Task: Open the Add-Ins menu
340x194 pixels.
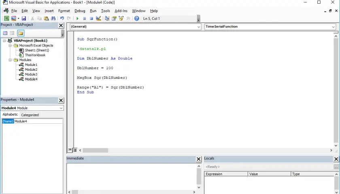Action: click(121, 11)
